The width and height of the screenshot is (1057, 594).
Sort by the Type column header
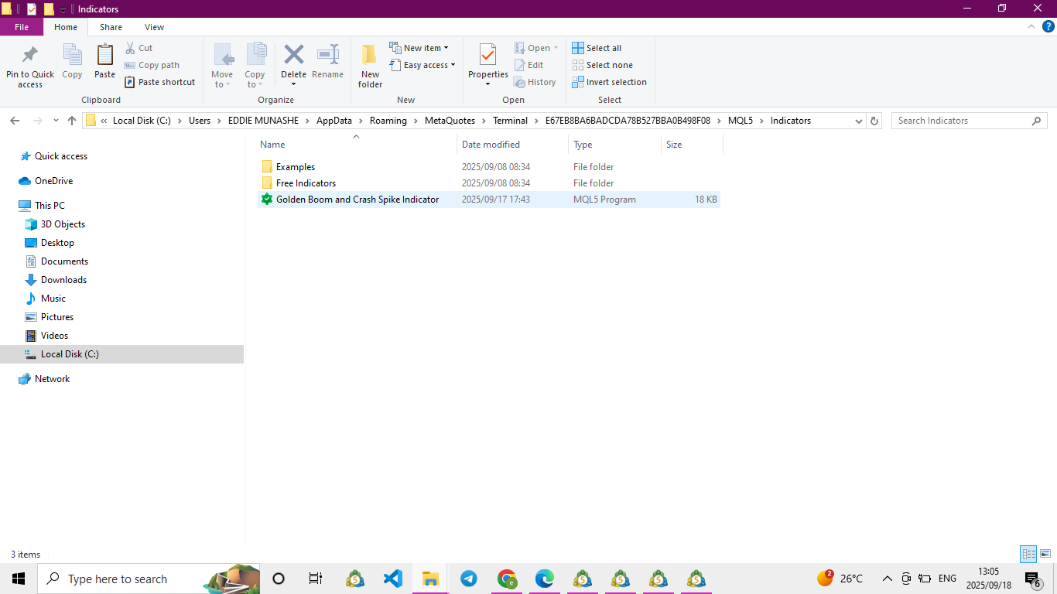pyautogui.click(x=614, y=145)
